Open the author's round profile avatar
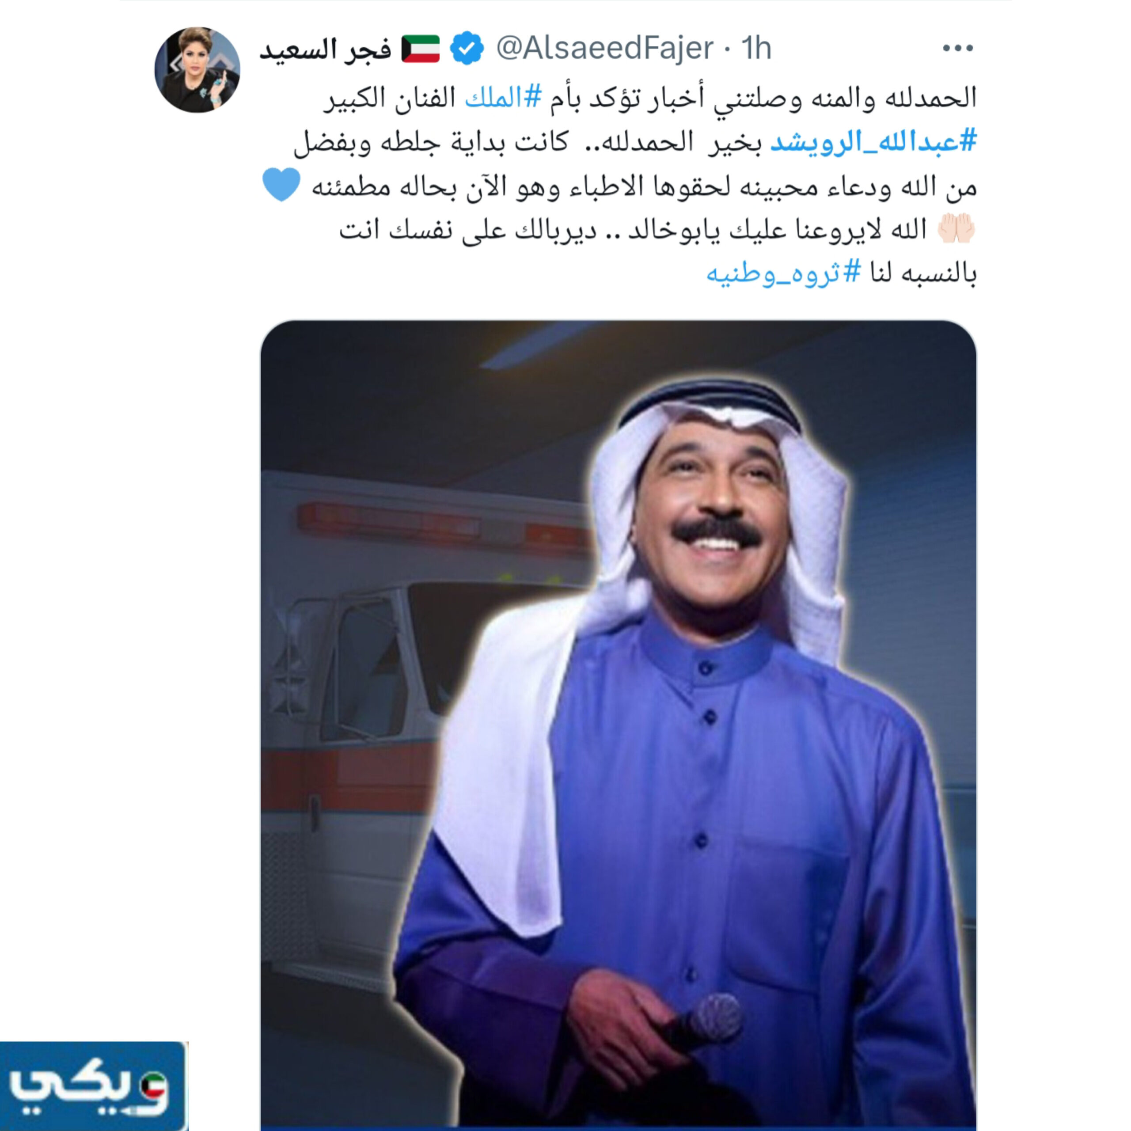 coord(197,70)
